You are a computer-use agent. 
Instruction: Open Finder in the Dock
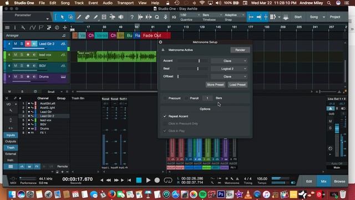[12, 194]
